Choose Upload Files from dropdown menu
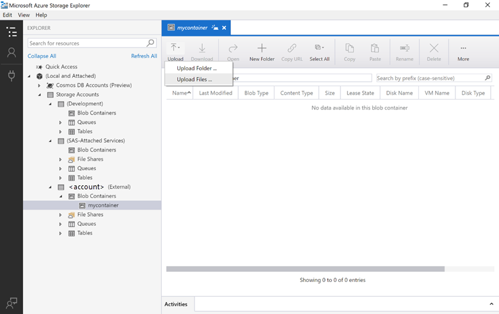This screenshot has width=499, height=314. pos(194,79)
